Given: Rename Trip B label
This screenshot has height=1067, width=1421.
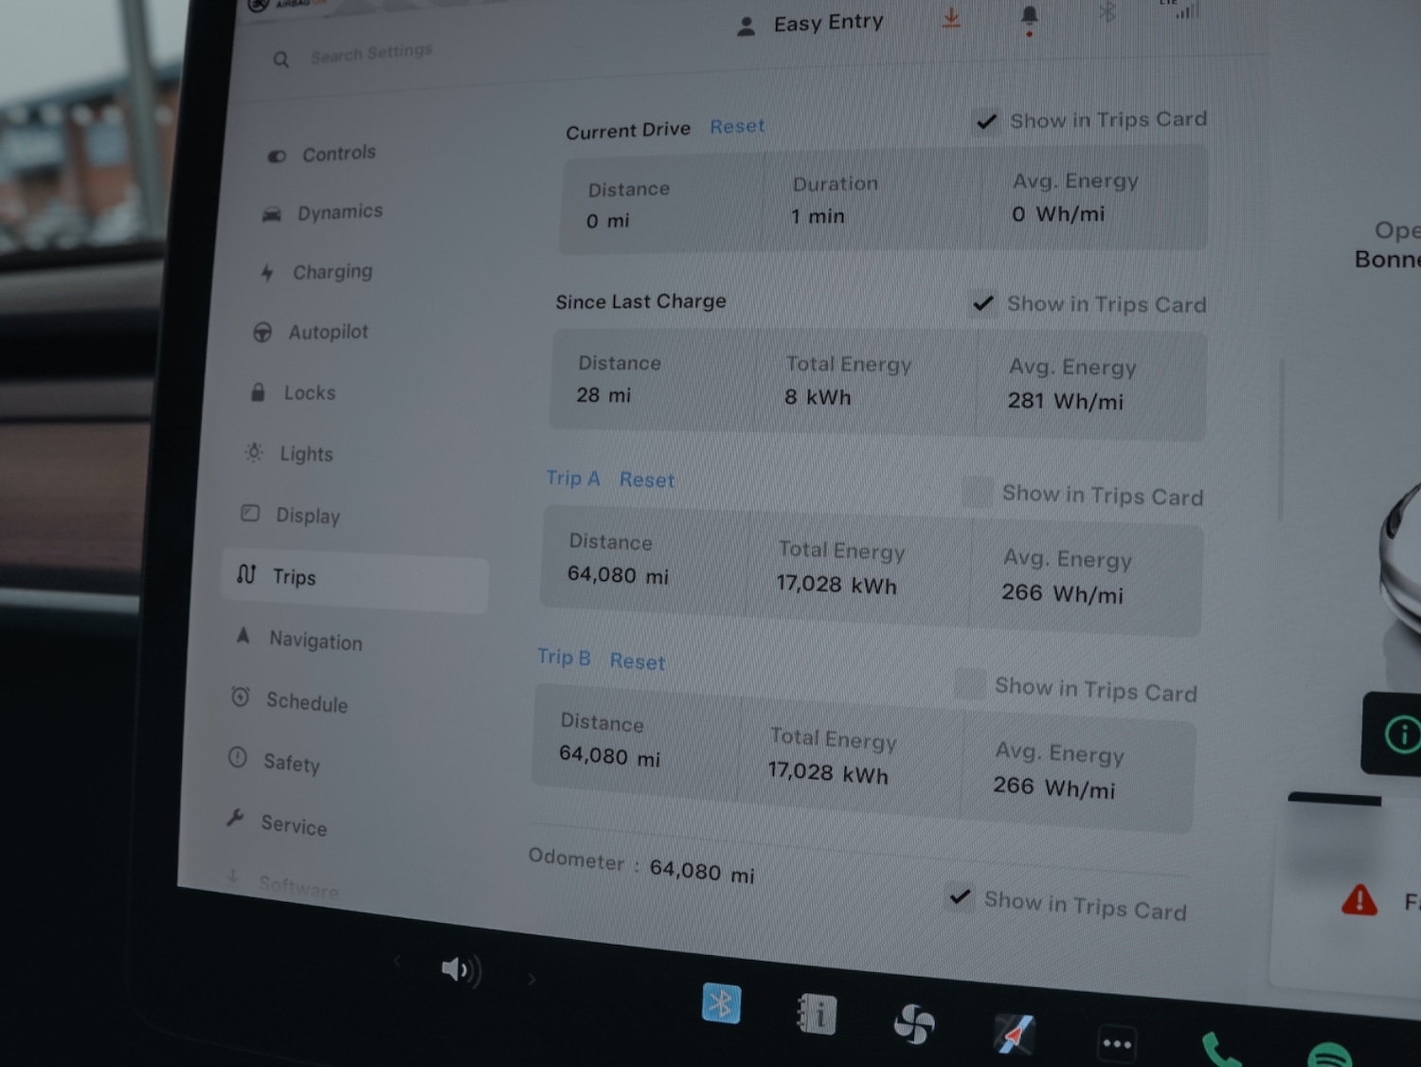Looking at the screenshot, I should click(564, 657).
